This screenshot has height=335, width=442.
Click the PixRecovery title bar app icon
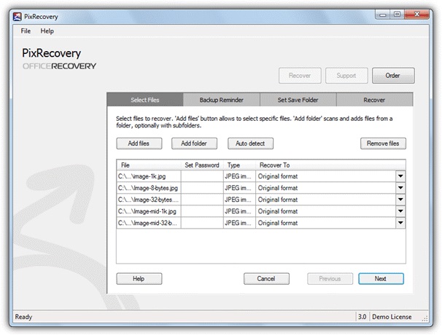click(x=18, y=17)
